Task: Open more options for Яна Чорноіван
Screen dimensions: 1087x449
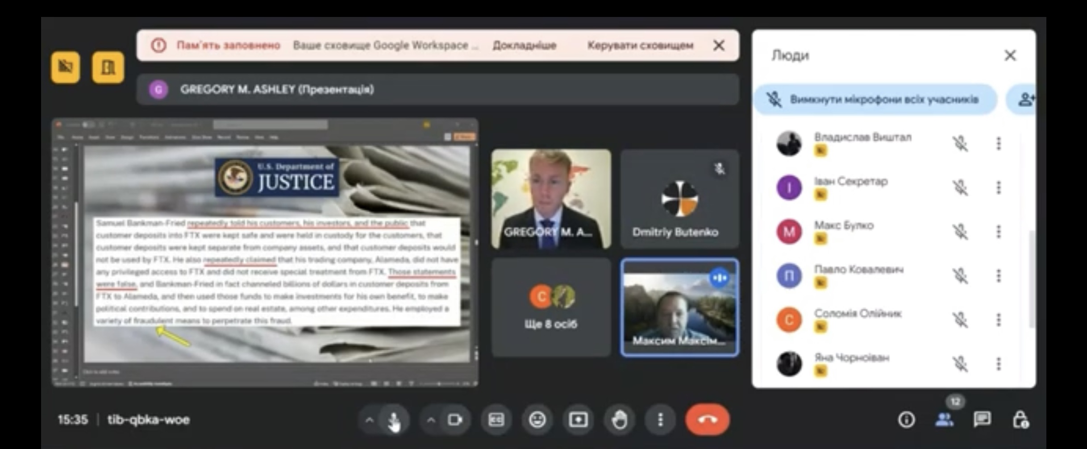Action: click(x=999, y=364)
